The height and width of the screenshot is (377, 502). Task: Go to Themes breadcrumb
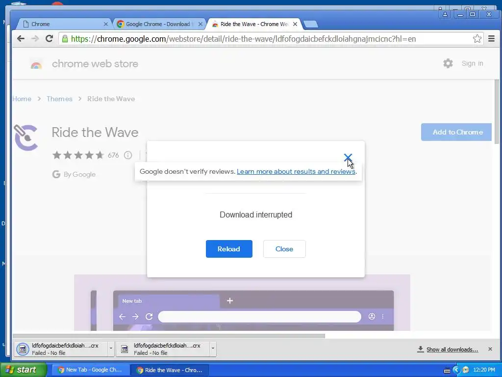(59, 99)
